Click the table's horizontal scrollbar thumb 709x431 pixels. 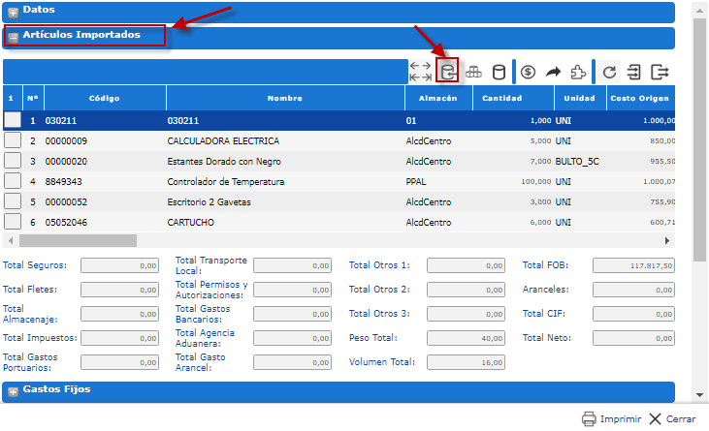click(x=78, y=240)
